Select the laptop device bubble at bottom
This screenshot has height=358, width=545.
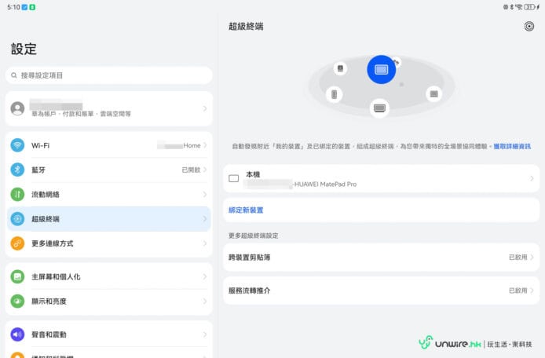tap(379, 107)
